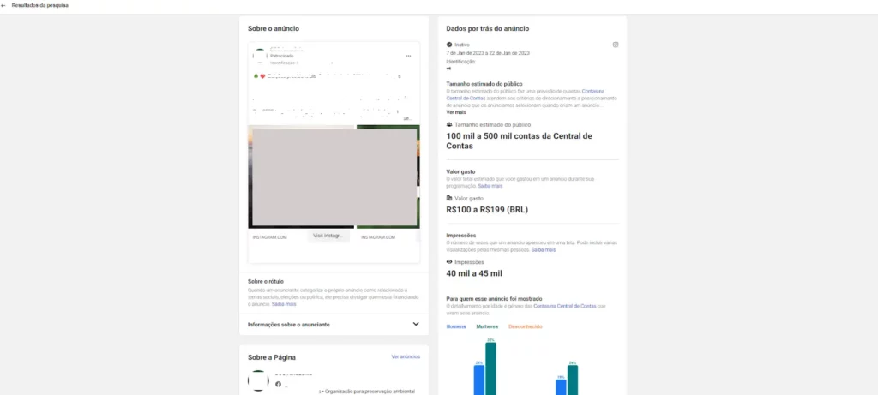This screenshot has height=395, width=878.
Task: Click the Visit Instagram button on ad card
Action: 328,236
